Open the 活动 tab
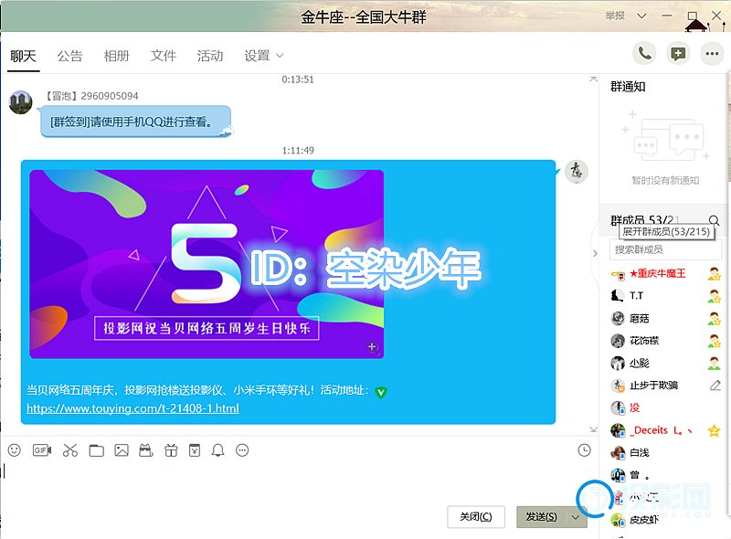The height and width of the screenshot is (539, 731). pos(210,57)
